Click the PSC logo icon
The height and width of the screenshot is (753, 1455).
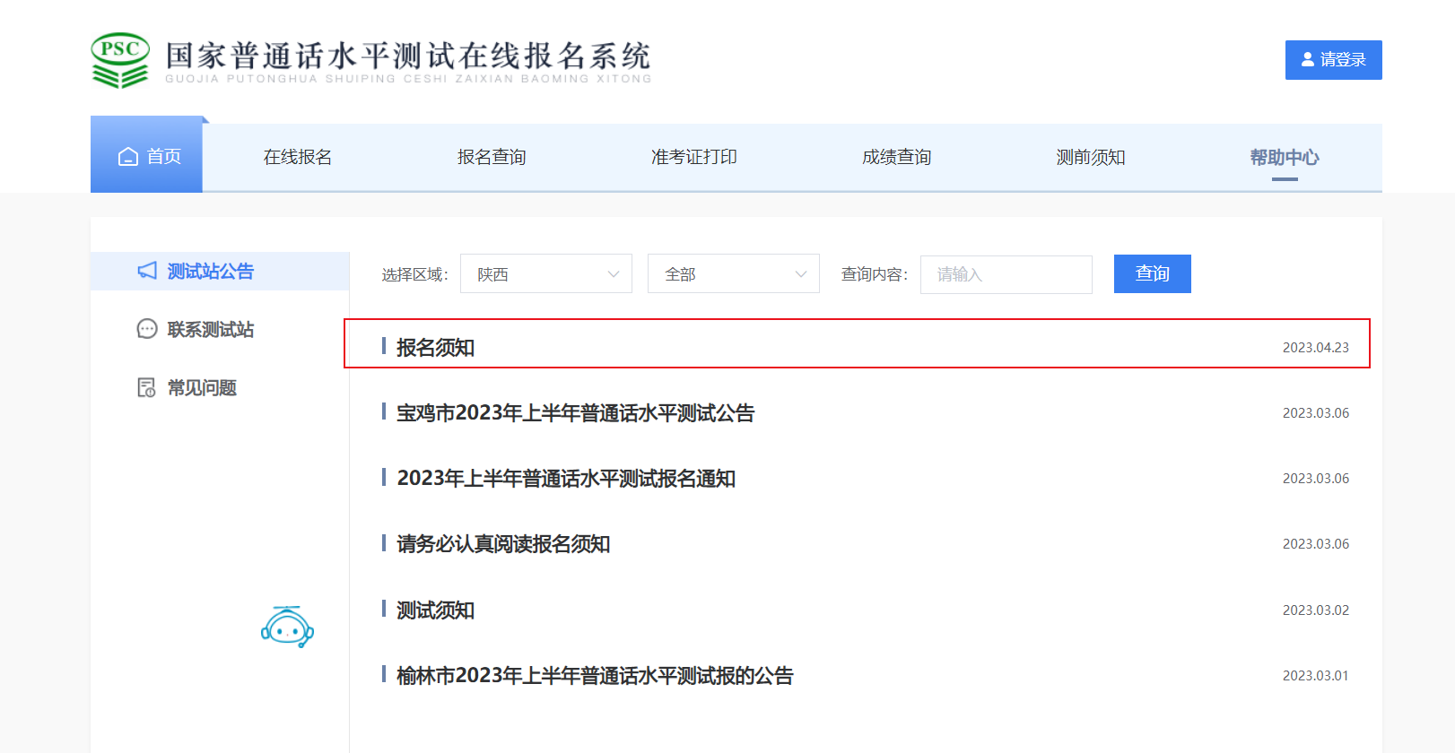point(120,60)
